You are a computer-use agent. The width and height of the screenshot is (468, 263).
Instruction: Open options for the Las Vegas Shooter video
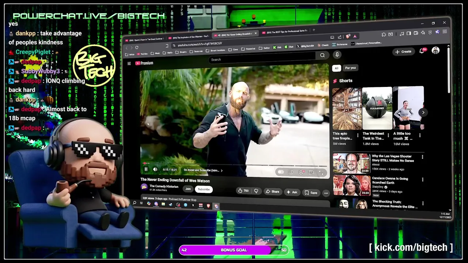tap(422, 157)
